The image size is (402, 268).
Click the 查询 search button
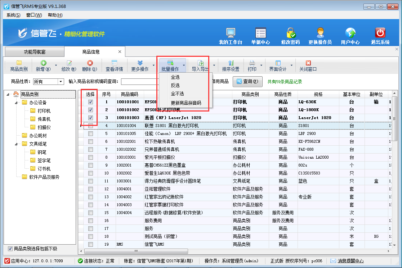[247, 82]
